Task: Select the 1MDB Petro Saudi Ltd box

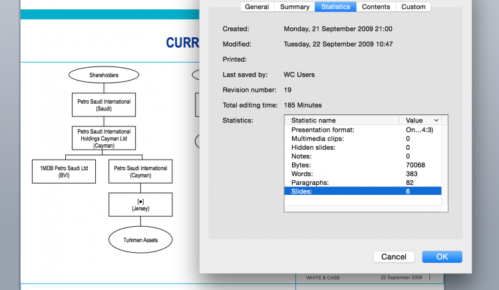Action: 64,172
